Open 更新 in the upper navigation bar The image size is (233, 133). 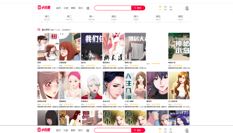73,8
